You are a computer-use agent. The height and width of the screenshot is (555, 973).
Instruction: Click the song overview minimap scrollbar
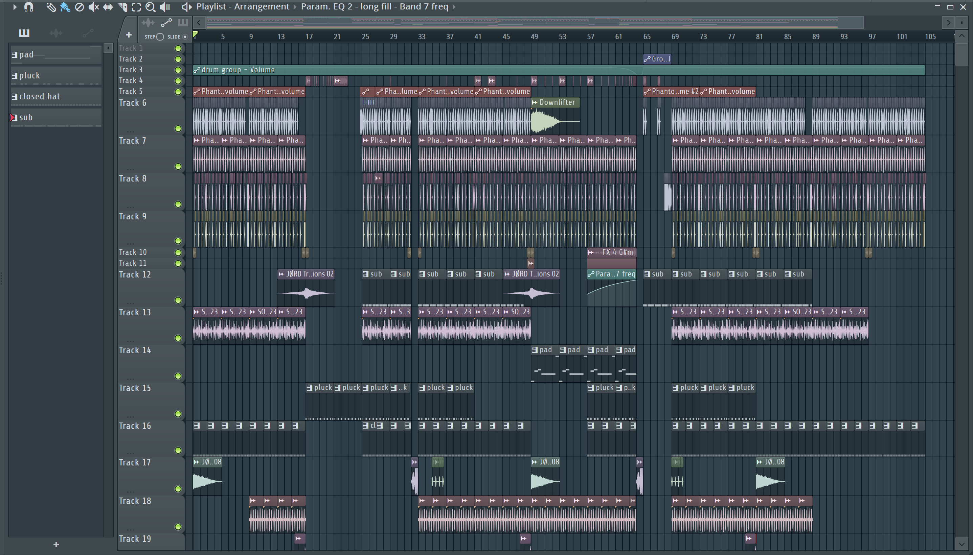[x=534, y=23]
